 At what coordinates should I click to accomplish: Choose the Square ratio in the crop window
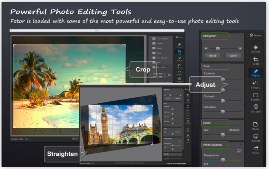point(160,48)
